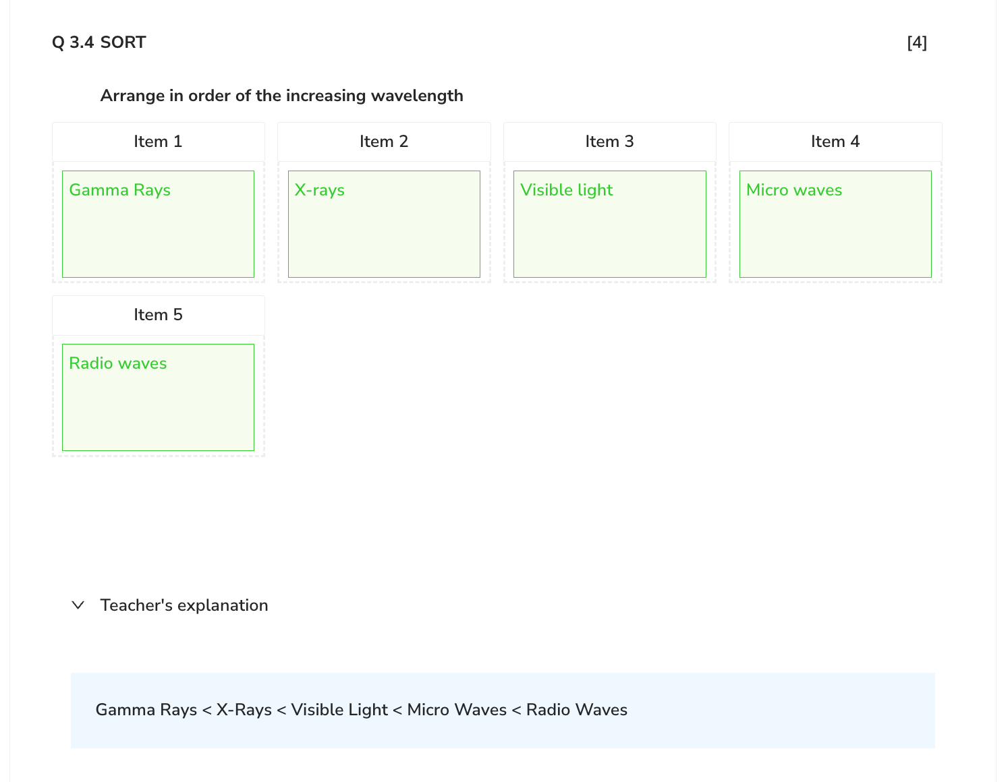Click the Item 1 column header
Image resolution: width=1008 pixels, height=782 pixels.
pos(158,142)
